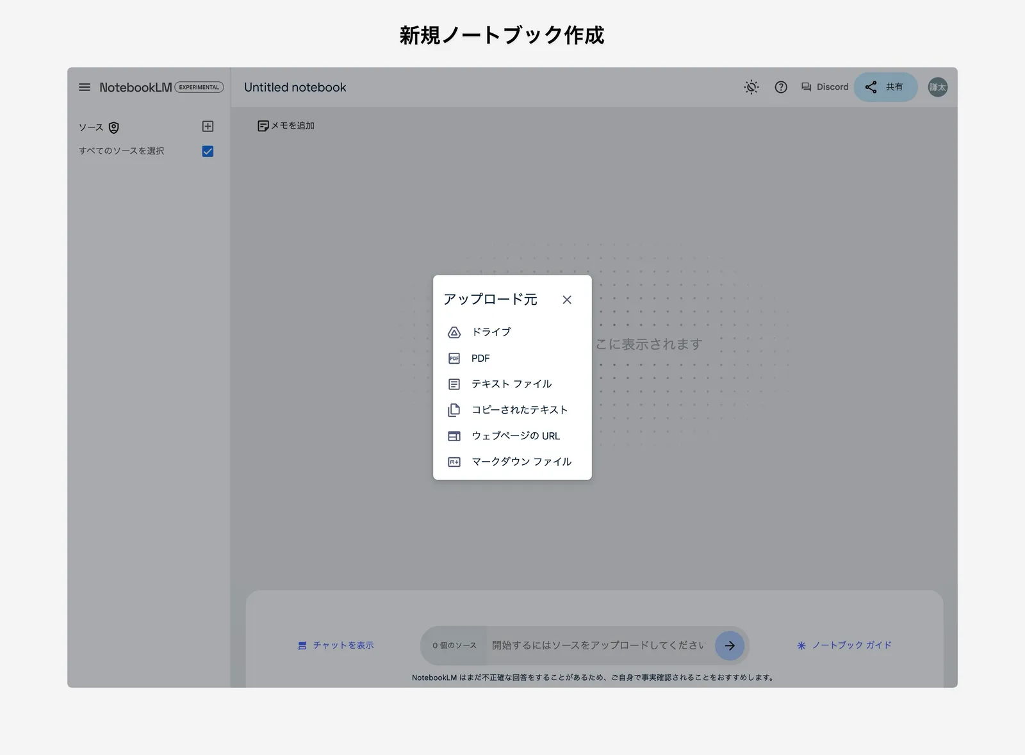Click the 共有 share button
Viewport: 1025px width, 755px height.
click(885, 87)
